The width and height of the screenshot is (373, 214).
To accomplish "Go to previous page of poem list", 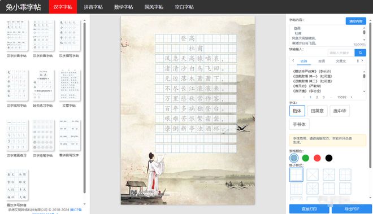I will coord(304,97).
